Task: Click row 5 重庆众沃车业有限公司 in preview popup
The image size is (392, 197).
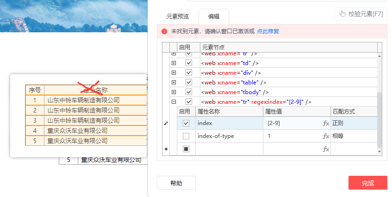Action: pyautogui.click(x=77, y=141)
